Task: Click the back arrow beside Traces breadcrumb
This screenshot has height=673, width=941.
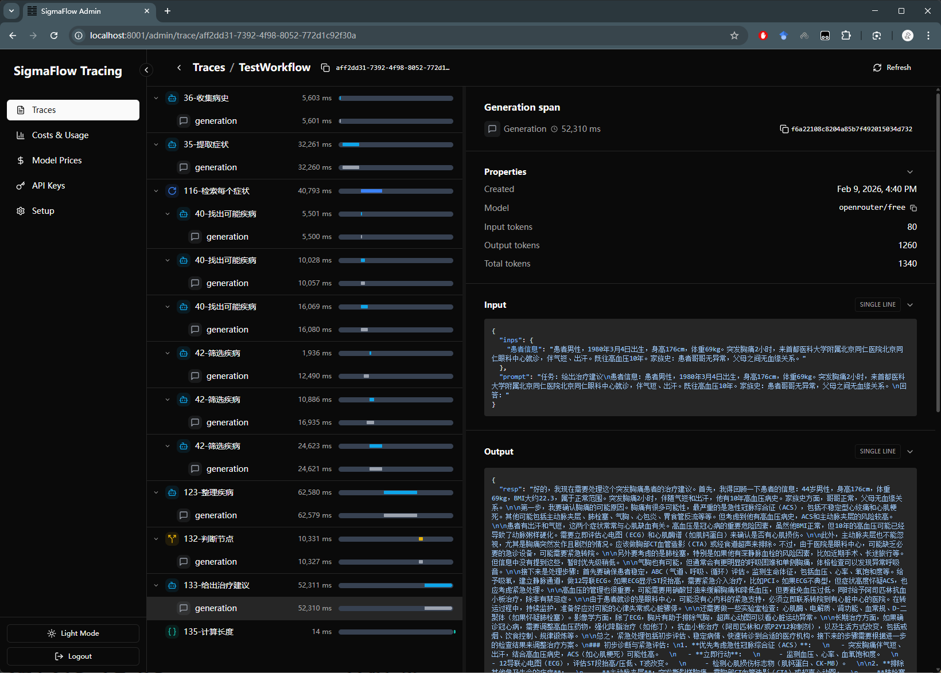Action: (x=179, y=68)
